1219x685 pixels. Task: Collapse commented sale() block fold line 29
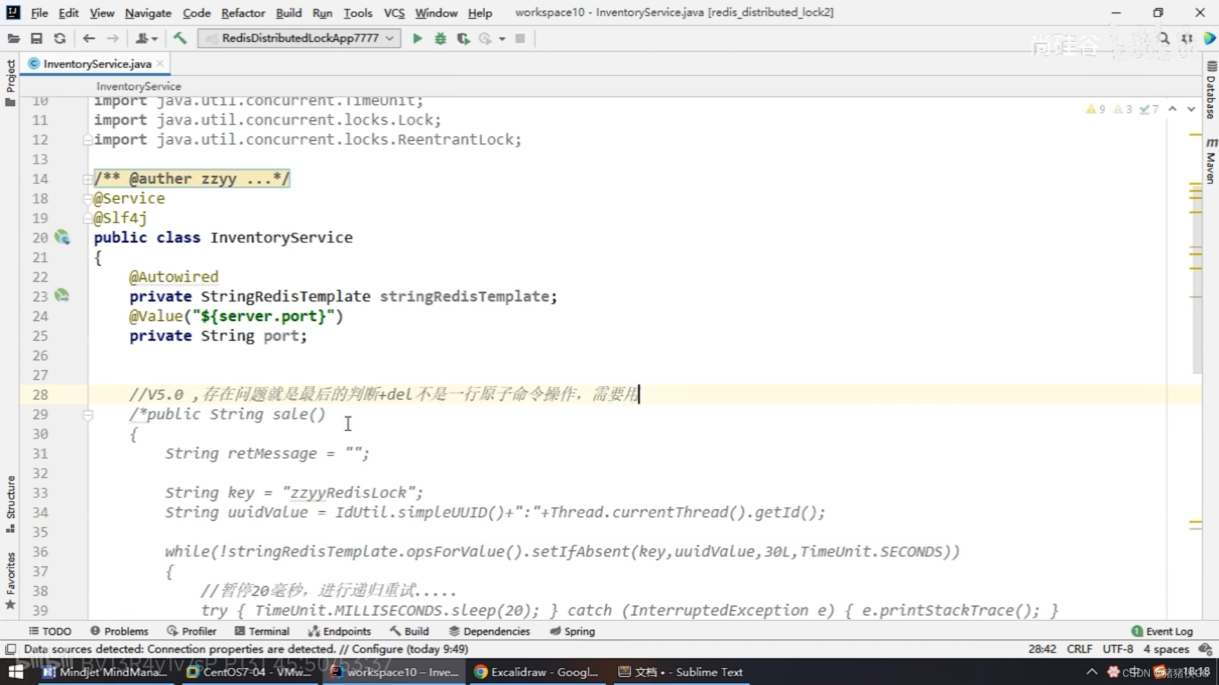coord(88,415)
